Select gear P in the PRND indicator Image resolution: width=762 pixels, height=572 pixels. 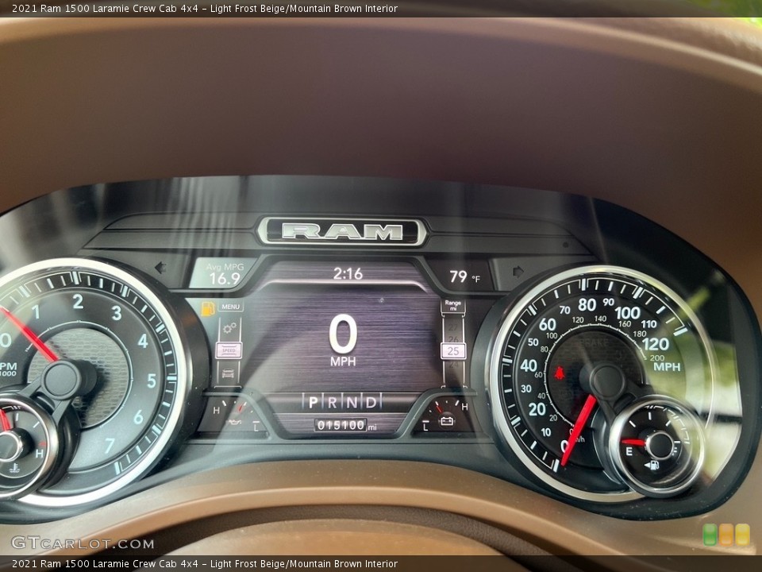click(314, 402)
